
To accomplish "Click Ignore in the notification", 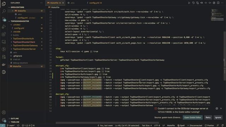I will click(218, 117).
